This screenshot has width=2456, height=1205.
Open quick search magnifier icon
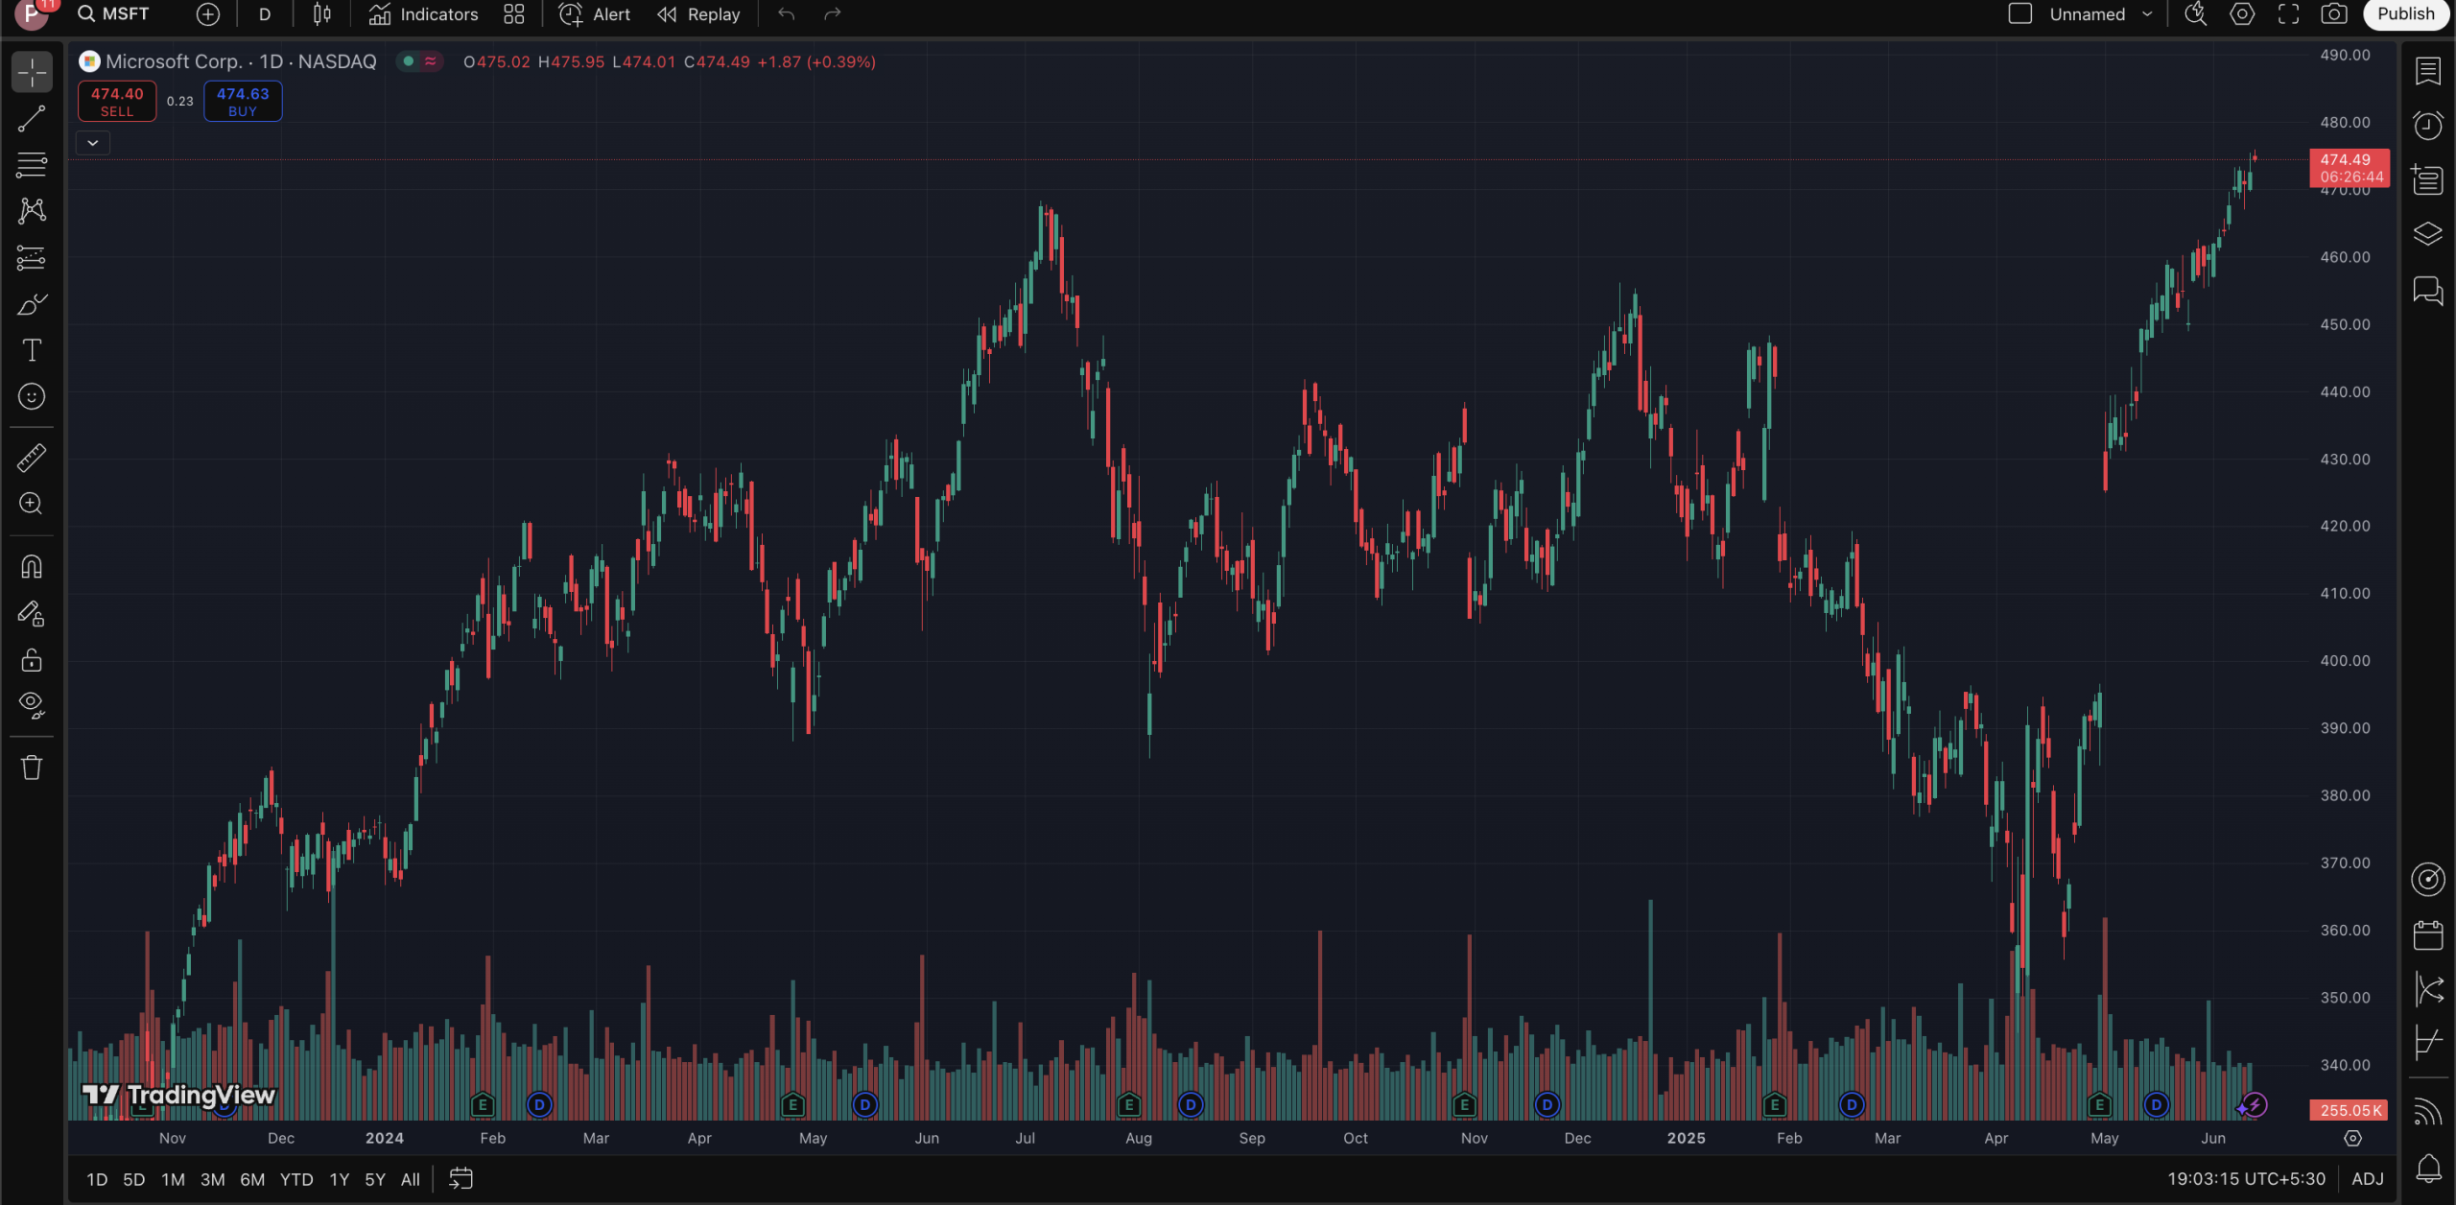click(x=2195, y=14)
